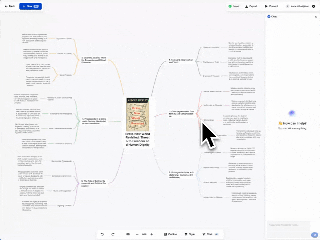This screenshot has height=240, width=320.
Task: Zoom out with the minus button
Action: click(137, 234)
